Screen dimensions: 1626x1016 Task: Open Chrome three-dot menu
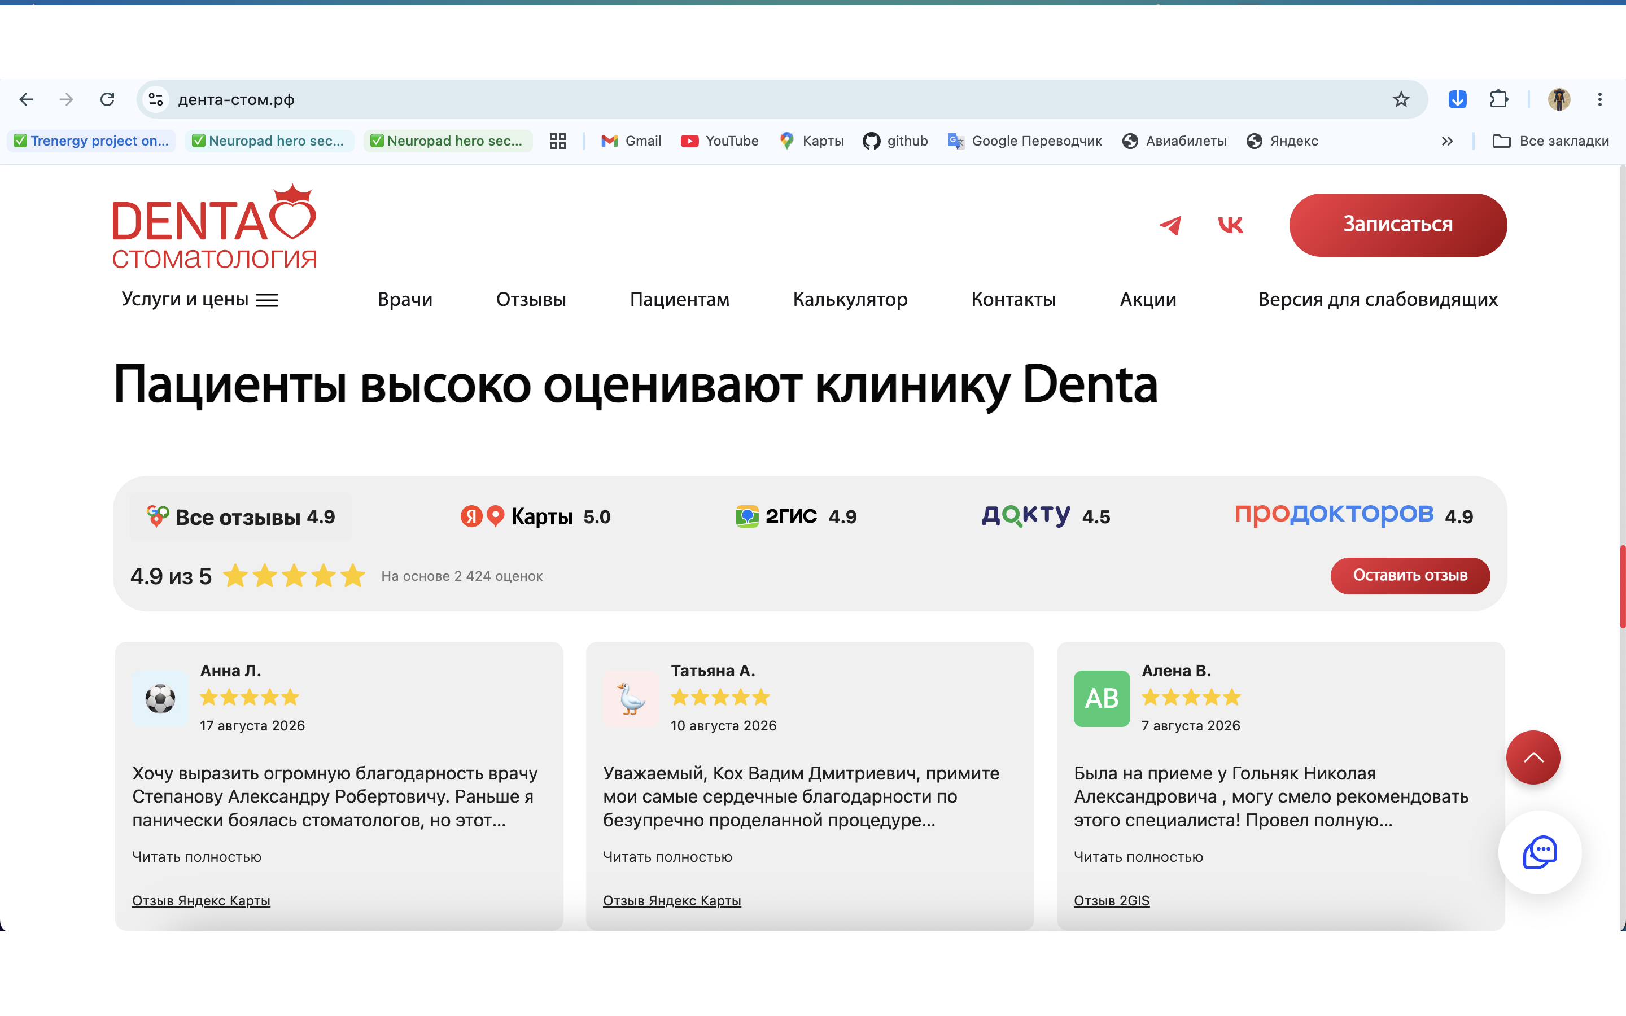[x=1600, y=99]
